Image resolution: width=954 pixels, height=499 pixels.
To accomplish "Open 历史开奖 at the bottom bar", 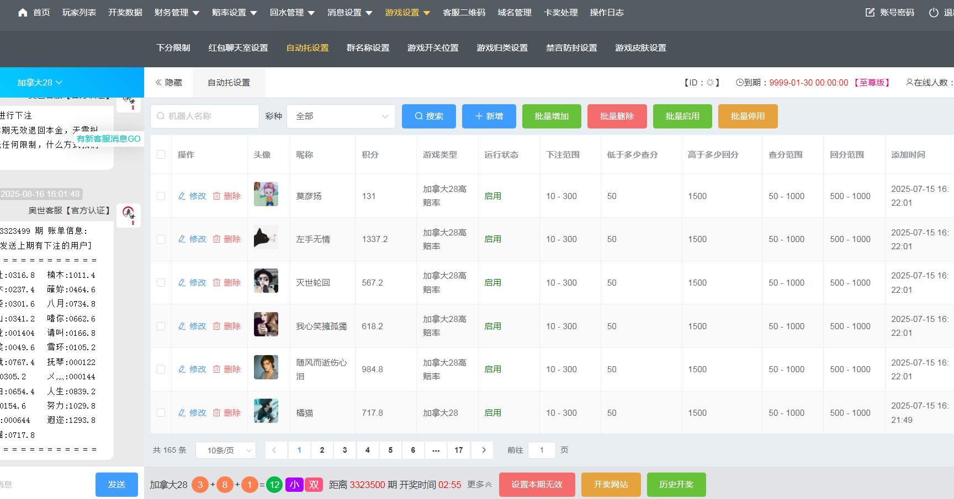I will (x=676, y=484).
